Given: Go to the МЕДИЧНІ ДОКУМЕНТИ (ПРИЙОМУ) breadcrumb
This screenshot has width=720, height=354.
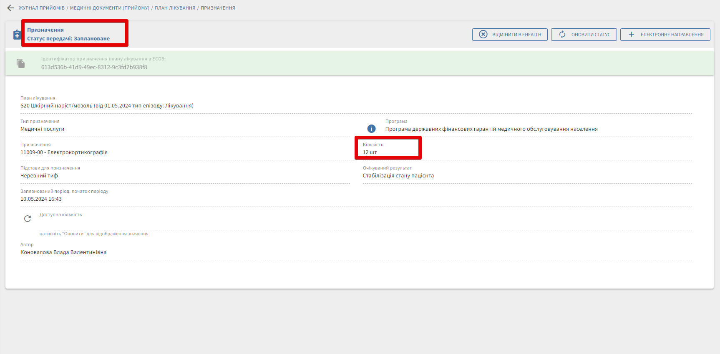Looking at the screenshot, I should 109,8.
